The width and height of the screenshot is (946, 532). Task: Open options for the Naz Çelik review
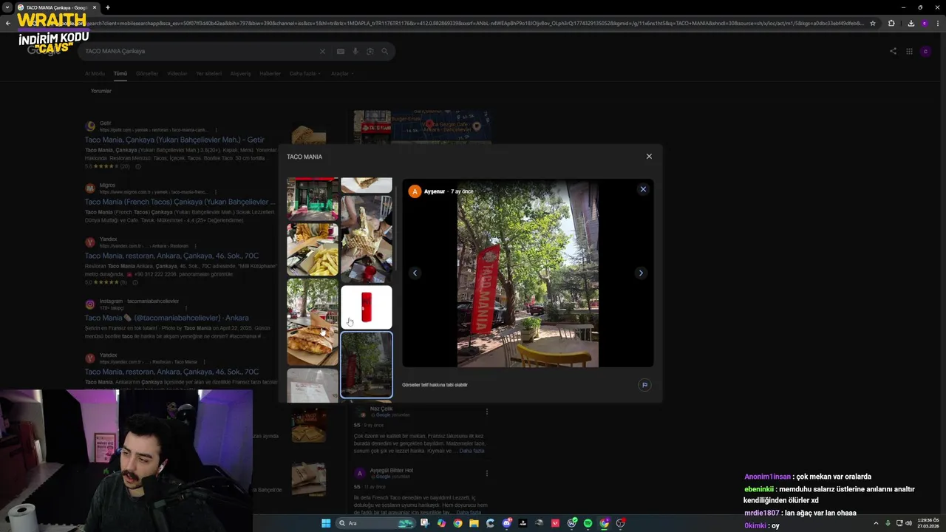(486, 412)
